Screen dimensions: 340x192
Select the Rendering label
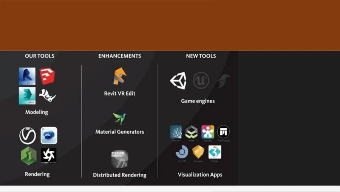[x=37, y=174]
